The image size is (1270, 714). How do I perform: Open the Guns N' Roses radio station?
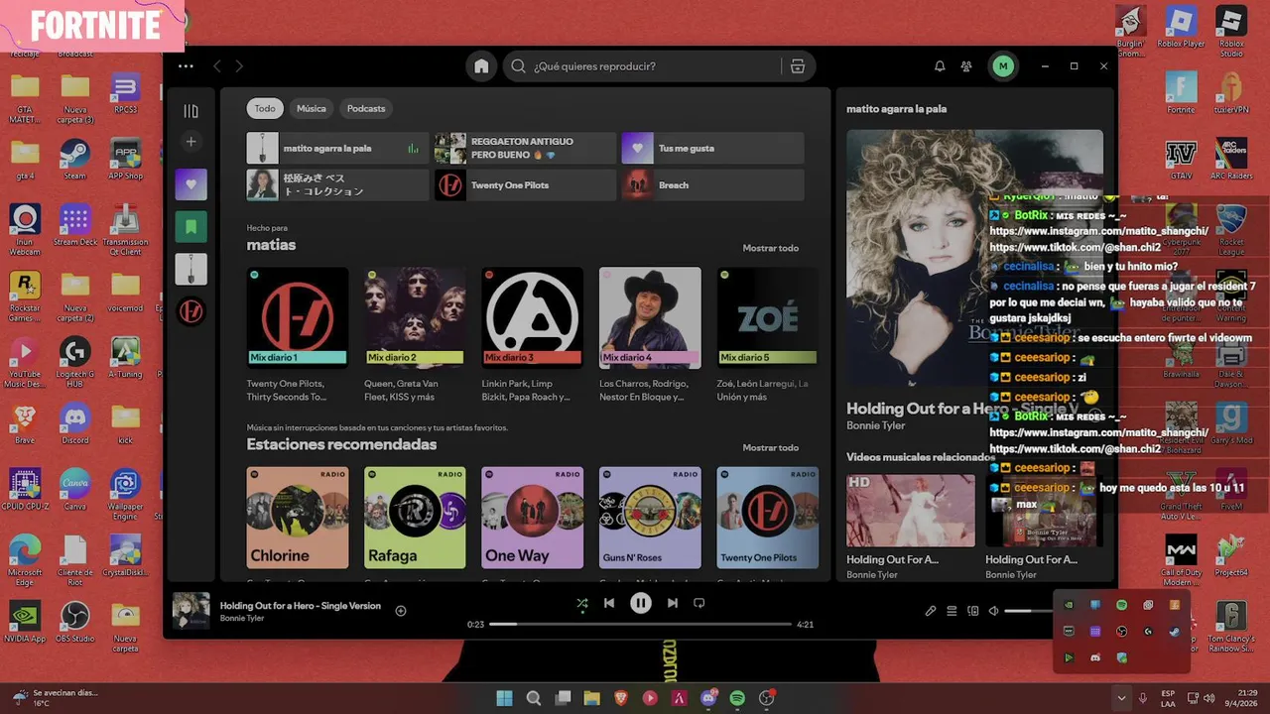[650, 518]
